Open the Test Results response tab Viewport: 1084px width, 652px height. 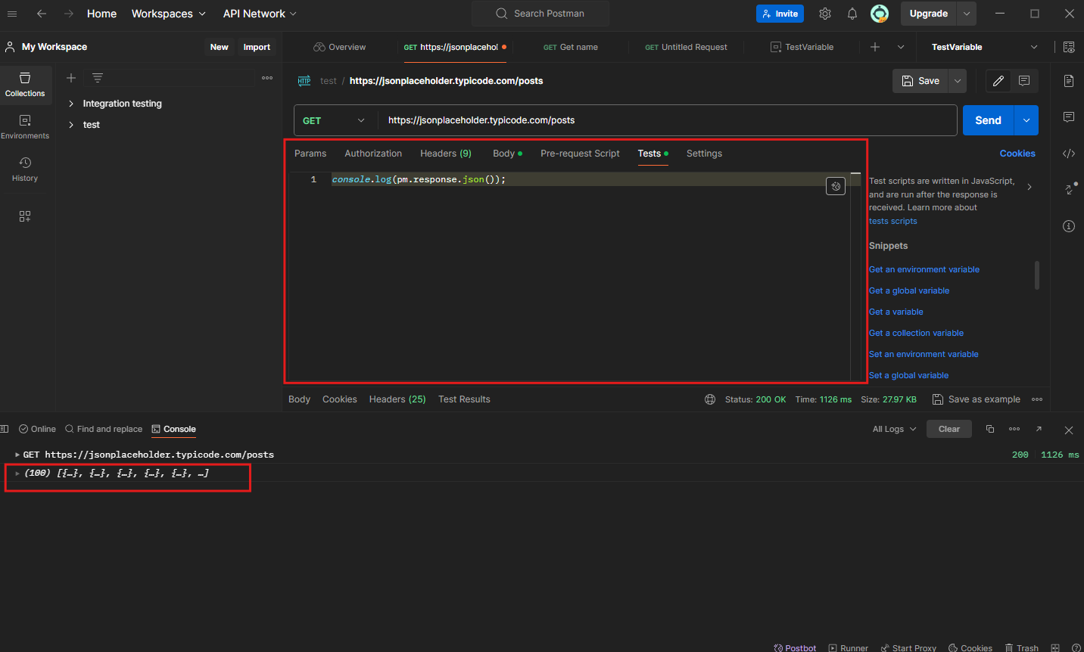(x=464, y=399)
